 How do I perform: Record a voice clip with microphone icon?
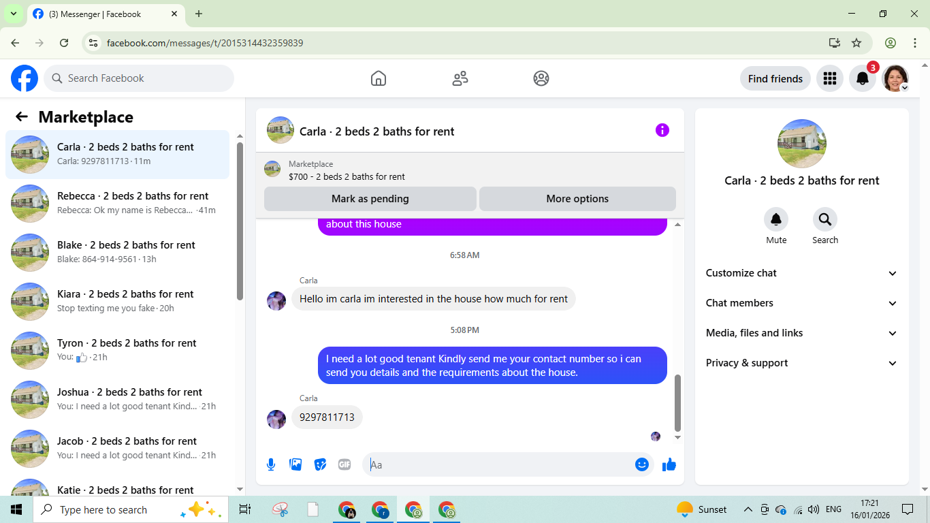coord(271,464)
